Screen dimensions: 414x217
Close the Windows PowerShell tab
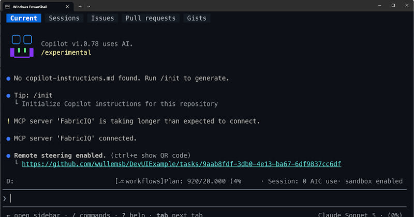click(67, 7)
